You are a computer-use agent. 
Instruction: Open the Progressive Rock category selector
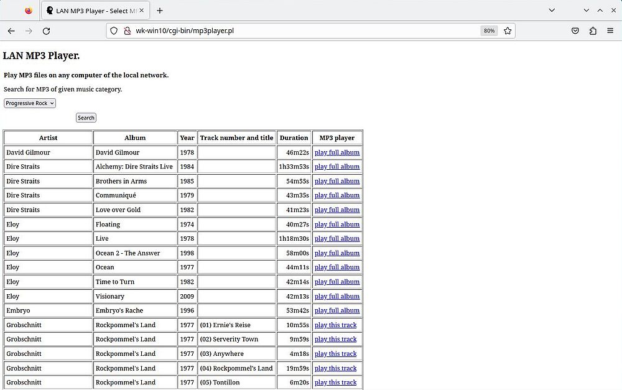click(x=29, y=103)
